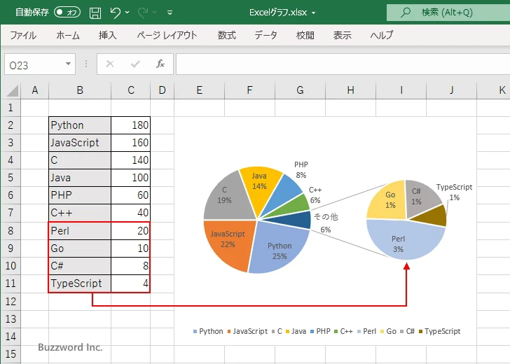Switch to the 校閲 tab
The image size is (510, 364).
305,35
